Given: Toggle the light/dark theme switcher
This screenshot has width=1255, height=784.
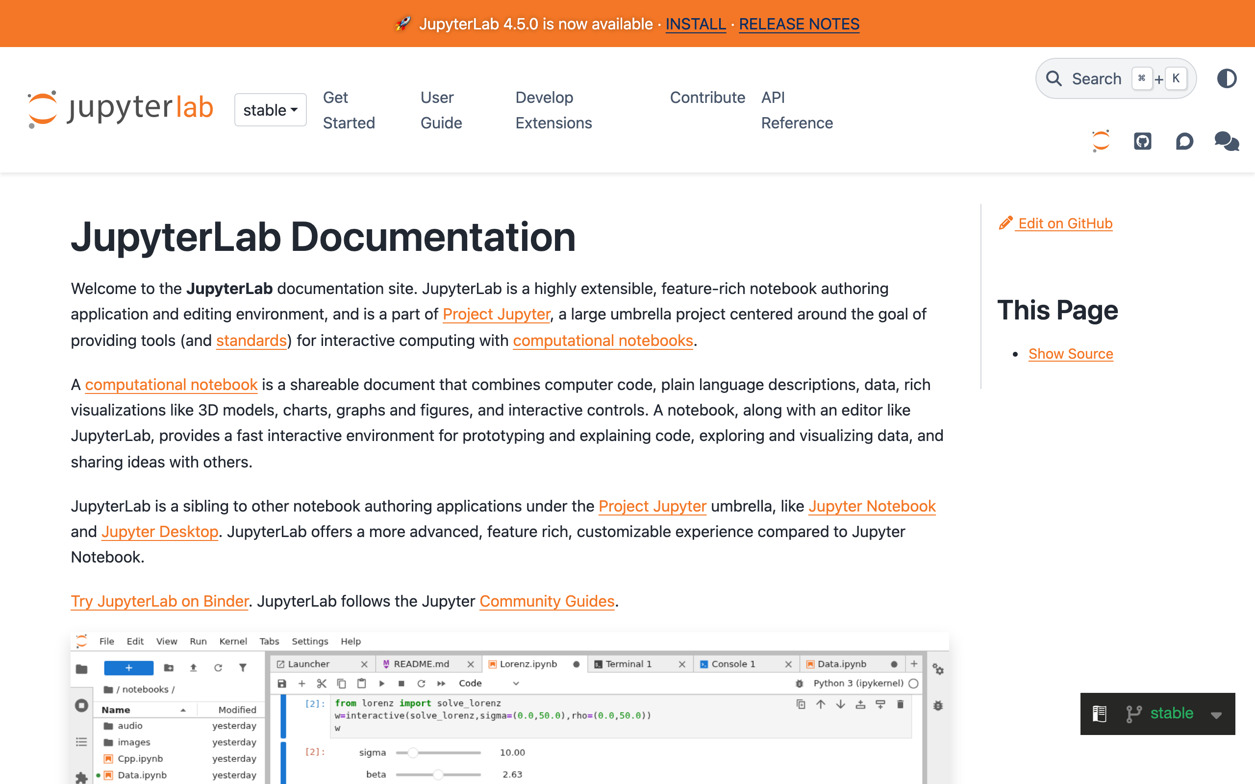Looking at the screenshot, I should (1227, 79).
